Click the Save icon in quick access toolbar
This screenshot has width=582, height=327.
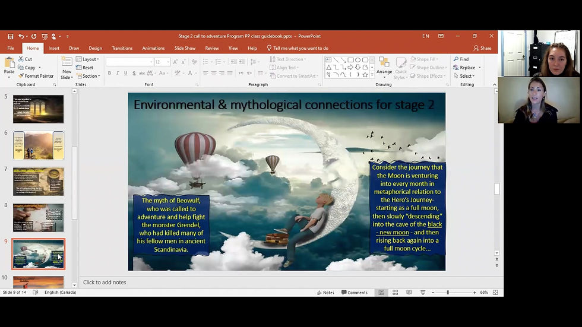click(10, 36)
